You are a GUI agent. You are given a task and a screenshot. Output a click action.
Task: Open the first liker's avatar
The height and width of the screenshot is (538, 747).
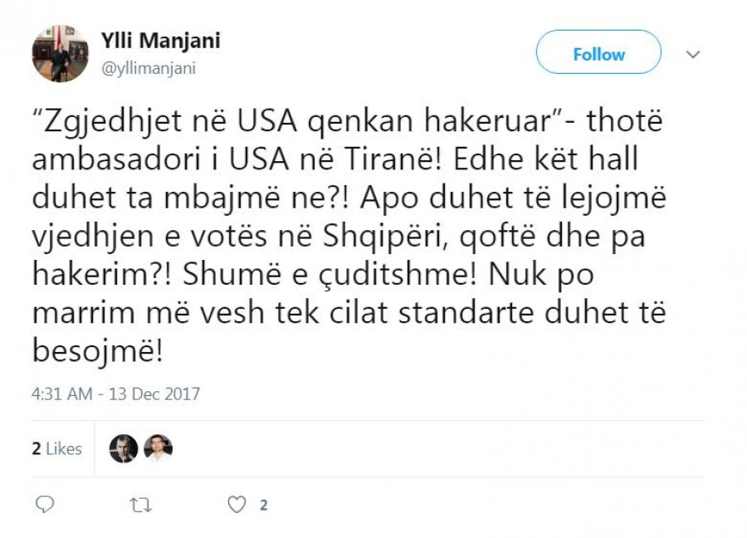124,448
